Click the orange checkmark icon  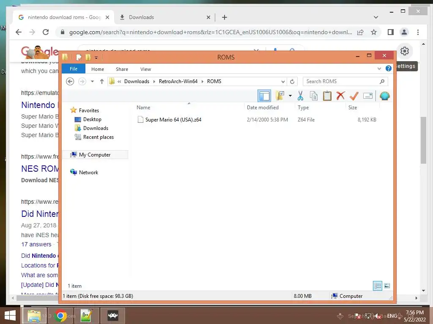point(354,96)
